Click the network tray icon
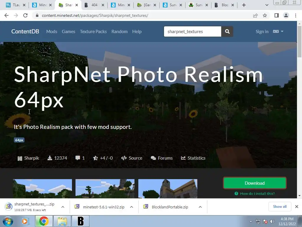The image size is (302, 227). point(258,221)
